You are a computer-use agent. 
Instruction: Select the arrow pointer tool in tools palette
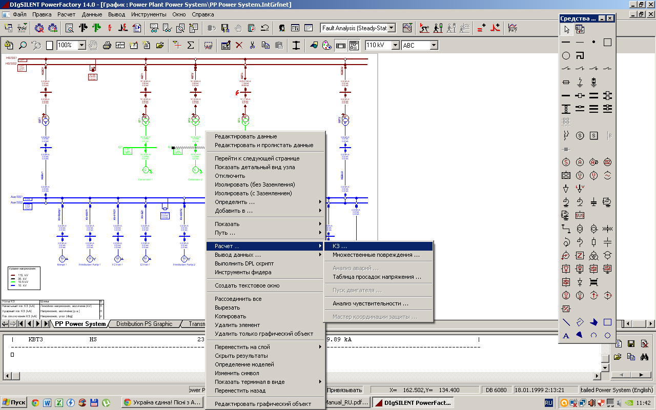tap(566, 29)
